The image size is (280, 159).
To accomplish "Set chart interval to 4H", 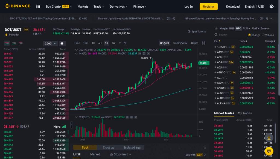I will tap(100, 43).
